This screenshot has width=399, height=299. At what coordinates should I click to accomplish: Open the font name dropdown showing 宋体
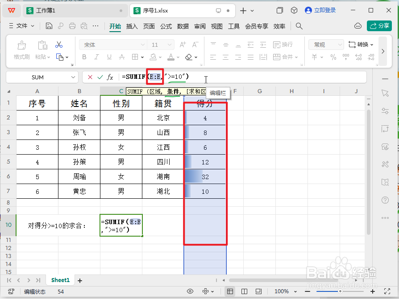tap(112, 45)
